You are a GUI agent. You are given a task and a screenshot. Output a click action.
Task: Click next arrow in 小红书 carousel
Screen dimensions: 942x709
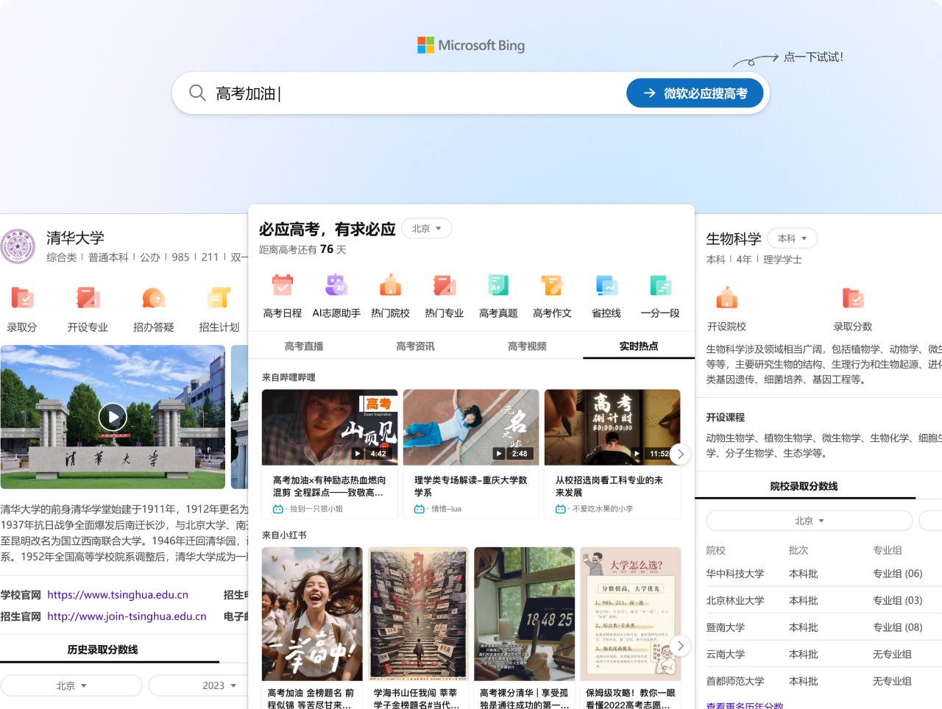click(681, 646)
